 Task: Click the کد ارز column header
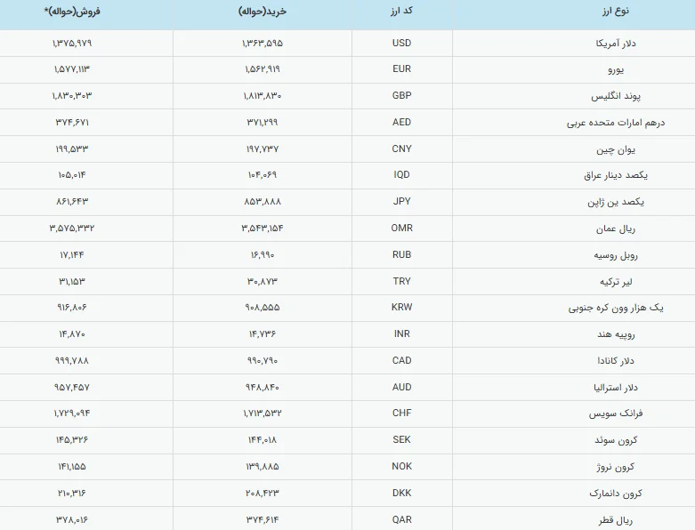tap(402, 12)
